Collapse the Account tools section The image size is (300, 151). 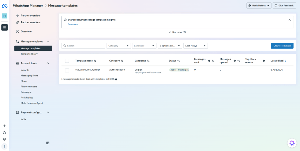point(48,63)
